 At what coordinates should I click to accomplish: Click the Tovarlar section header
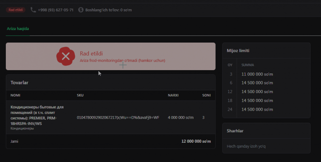point(20,83)
